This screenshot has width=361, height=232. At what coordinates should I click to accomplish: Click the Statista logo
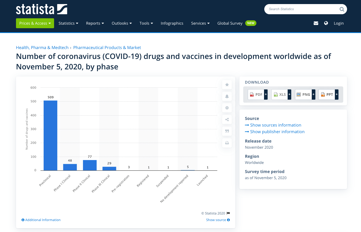[42, 9]
